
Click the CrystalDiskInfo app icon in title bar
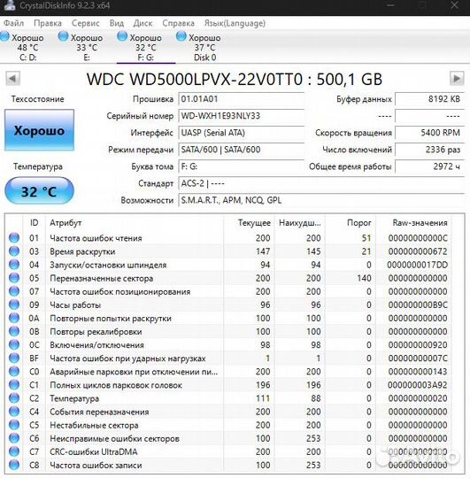[10, 5]
